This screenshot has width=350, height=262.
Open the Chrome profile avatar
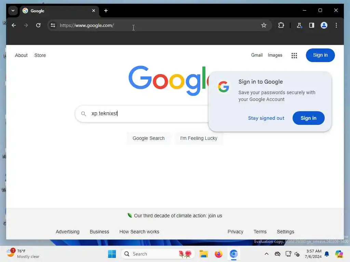324,25
